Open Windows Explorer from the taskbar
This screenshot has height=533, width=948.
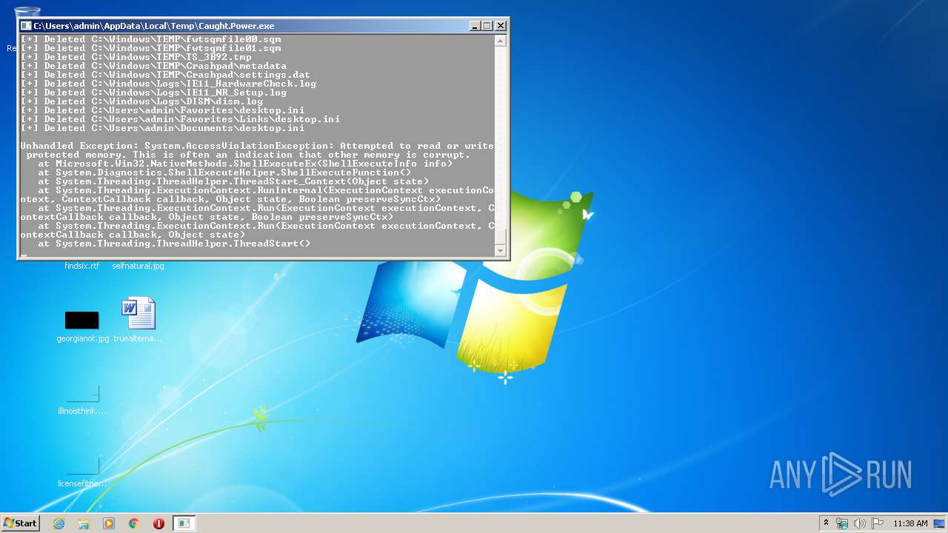tap(84, 523)
